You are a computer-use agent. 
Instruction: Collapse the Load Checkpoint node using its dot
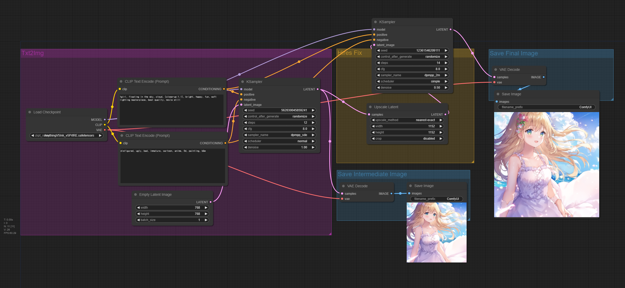[30, 112]
